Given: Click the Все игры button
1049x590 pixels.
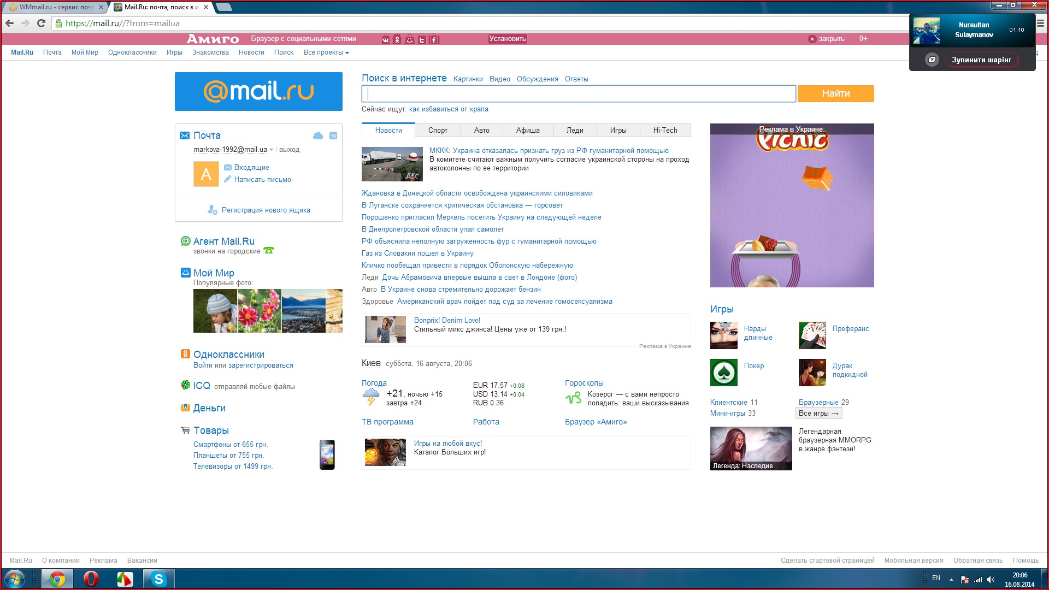Looking at the screenshot, I should coord(819,414).
